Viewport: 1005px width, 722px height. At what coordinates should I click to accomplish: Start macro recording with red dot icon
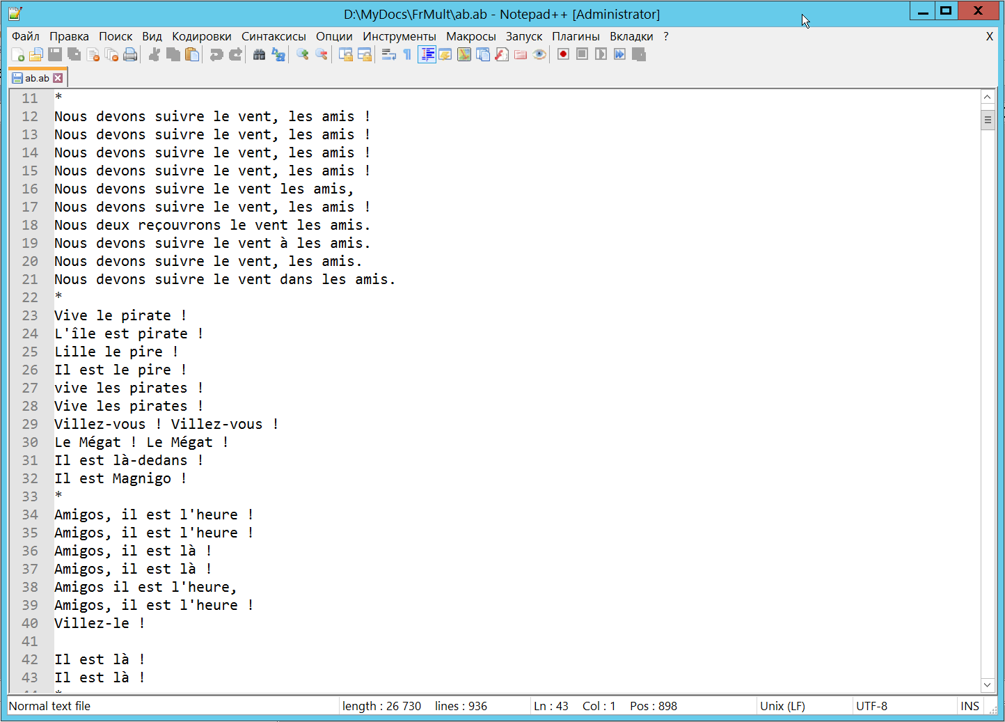(563, 55)
